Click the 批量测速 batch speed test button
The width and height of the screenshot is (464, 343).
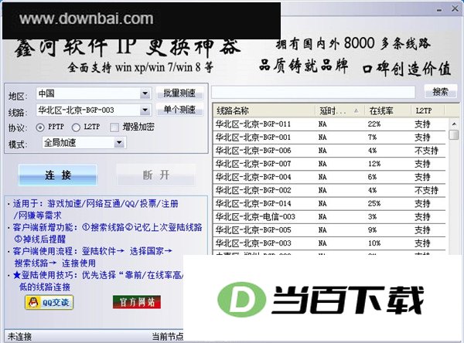point(179,93)
